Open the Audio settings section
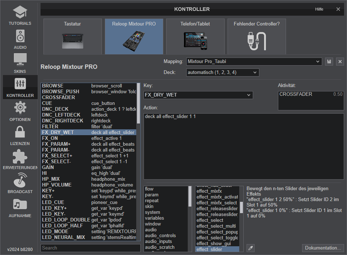This screenshot has width=347, height=255. point(20,39)
